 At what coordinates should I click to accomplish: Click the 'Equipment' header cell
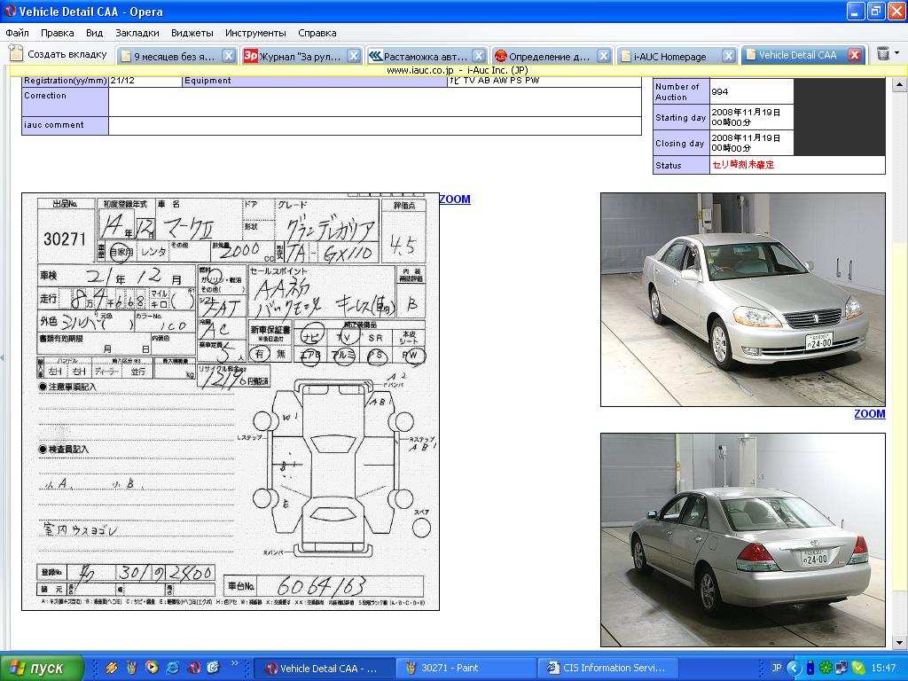315,81
